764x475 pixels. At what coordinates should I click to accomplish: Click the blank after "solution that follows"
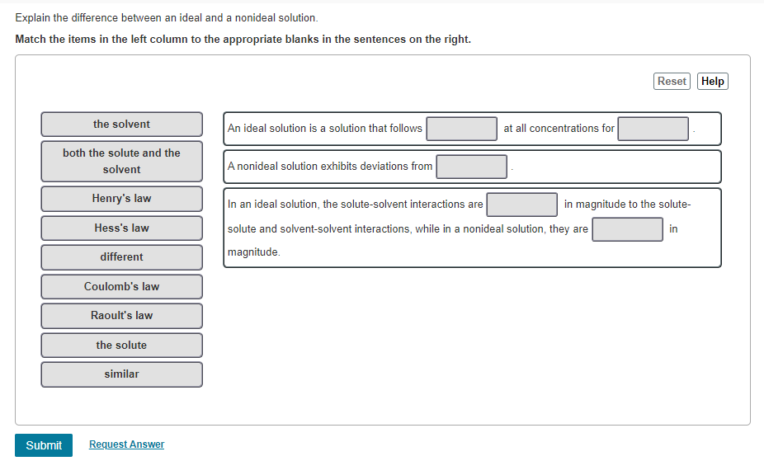pos(462,129)
